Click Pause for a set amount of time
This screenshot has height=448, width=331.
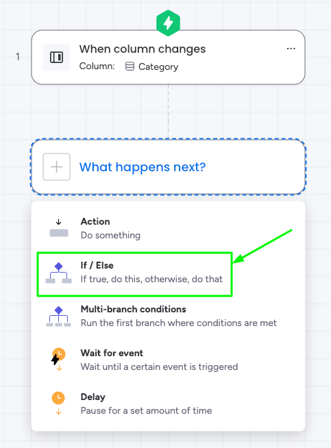click(x=147, y=410)
